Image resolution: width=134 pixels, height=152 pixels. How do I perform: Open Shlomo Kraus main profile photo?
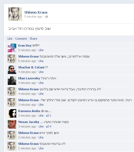pyautogui.click(x=15, y=14)
